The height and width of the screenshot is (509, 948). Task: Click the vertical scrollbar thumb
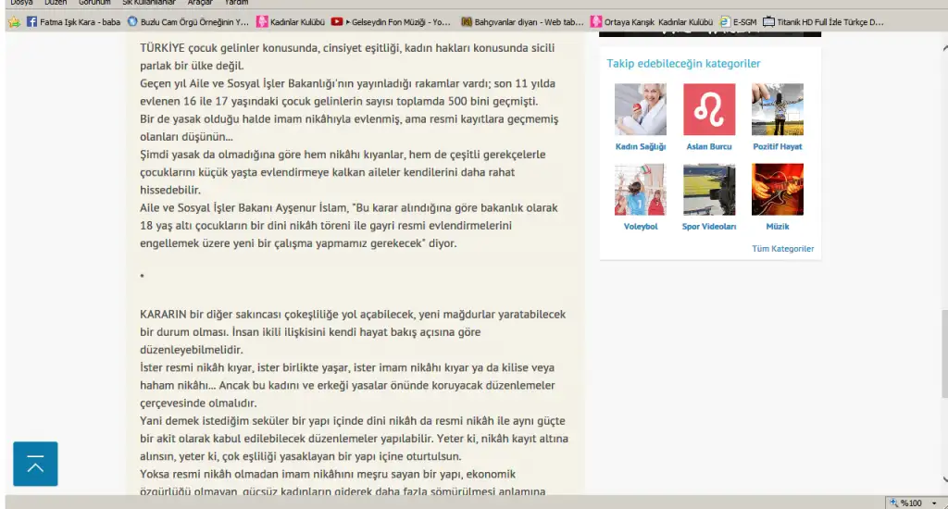coord(944,353)
